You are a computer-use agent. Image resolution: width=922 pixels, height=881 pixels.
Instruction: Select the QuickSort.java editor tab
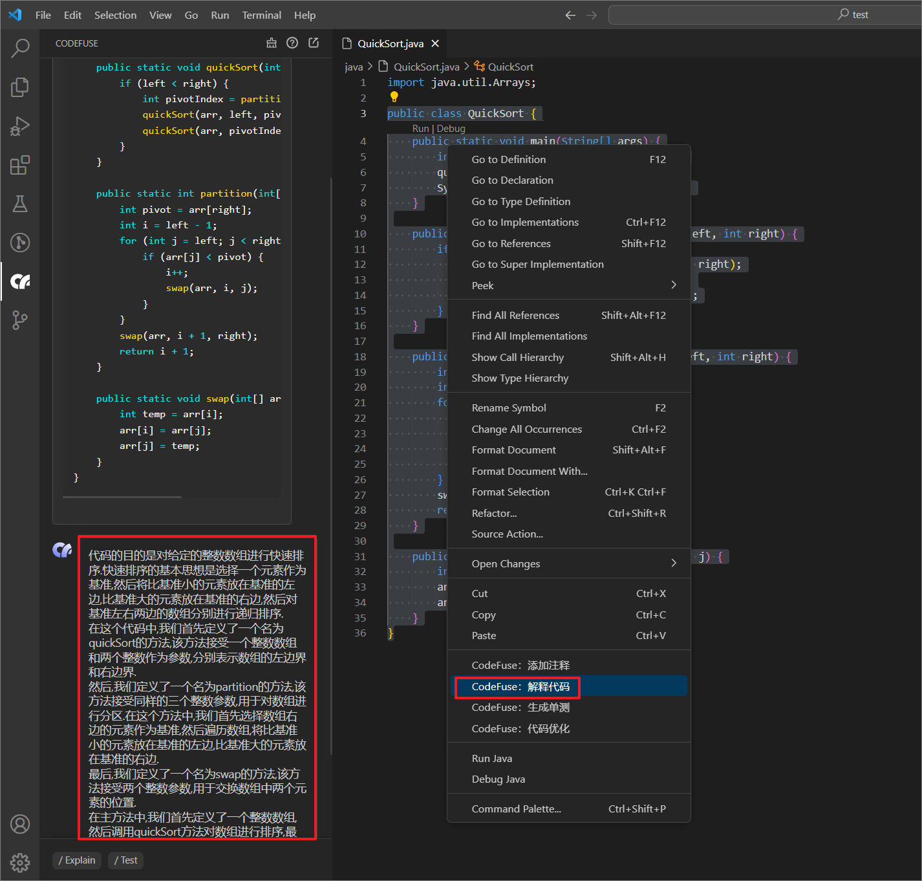(x=391, y=43)
